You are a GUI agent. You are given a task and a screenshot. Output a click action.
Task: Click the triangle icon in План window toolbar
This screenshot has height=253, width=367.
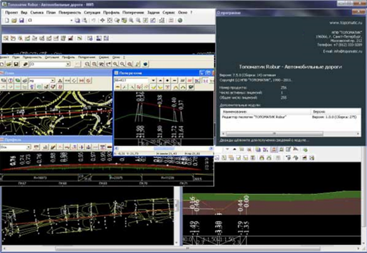[60, 81]
